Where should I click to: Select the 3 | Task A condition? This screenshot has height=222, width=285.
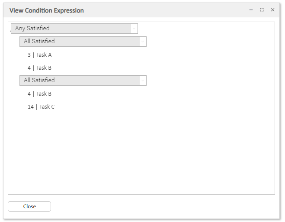click(39, 55)
